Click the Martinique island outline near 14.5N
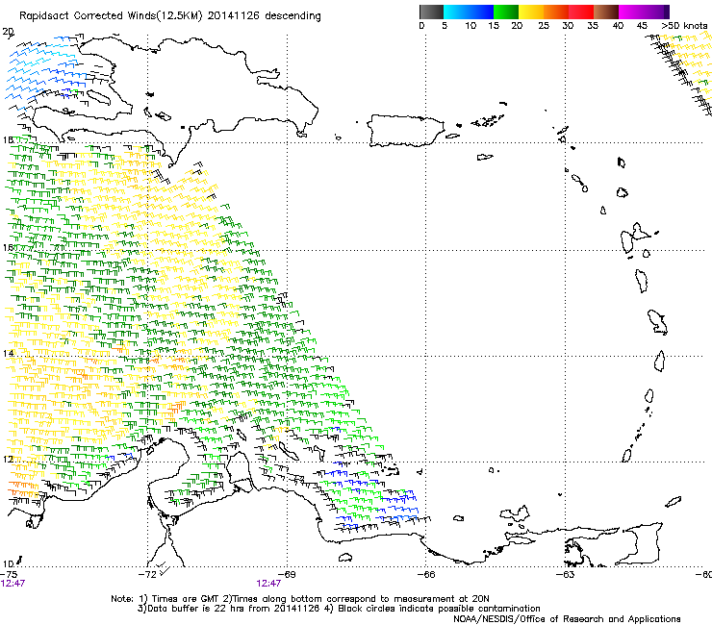The image size is (712, 625). (x=657, y=322)
